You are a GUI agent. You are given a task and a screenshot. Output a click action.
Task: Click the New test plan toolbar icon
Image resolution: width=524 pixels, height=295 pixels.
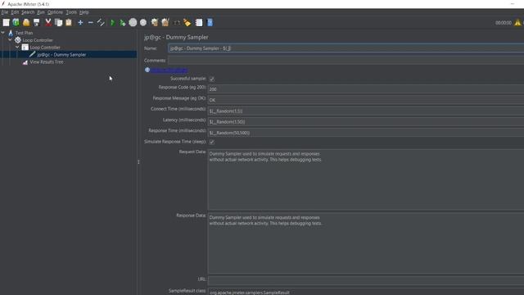tap(6, 22)
